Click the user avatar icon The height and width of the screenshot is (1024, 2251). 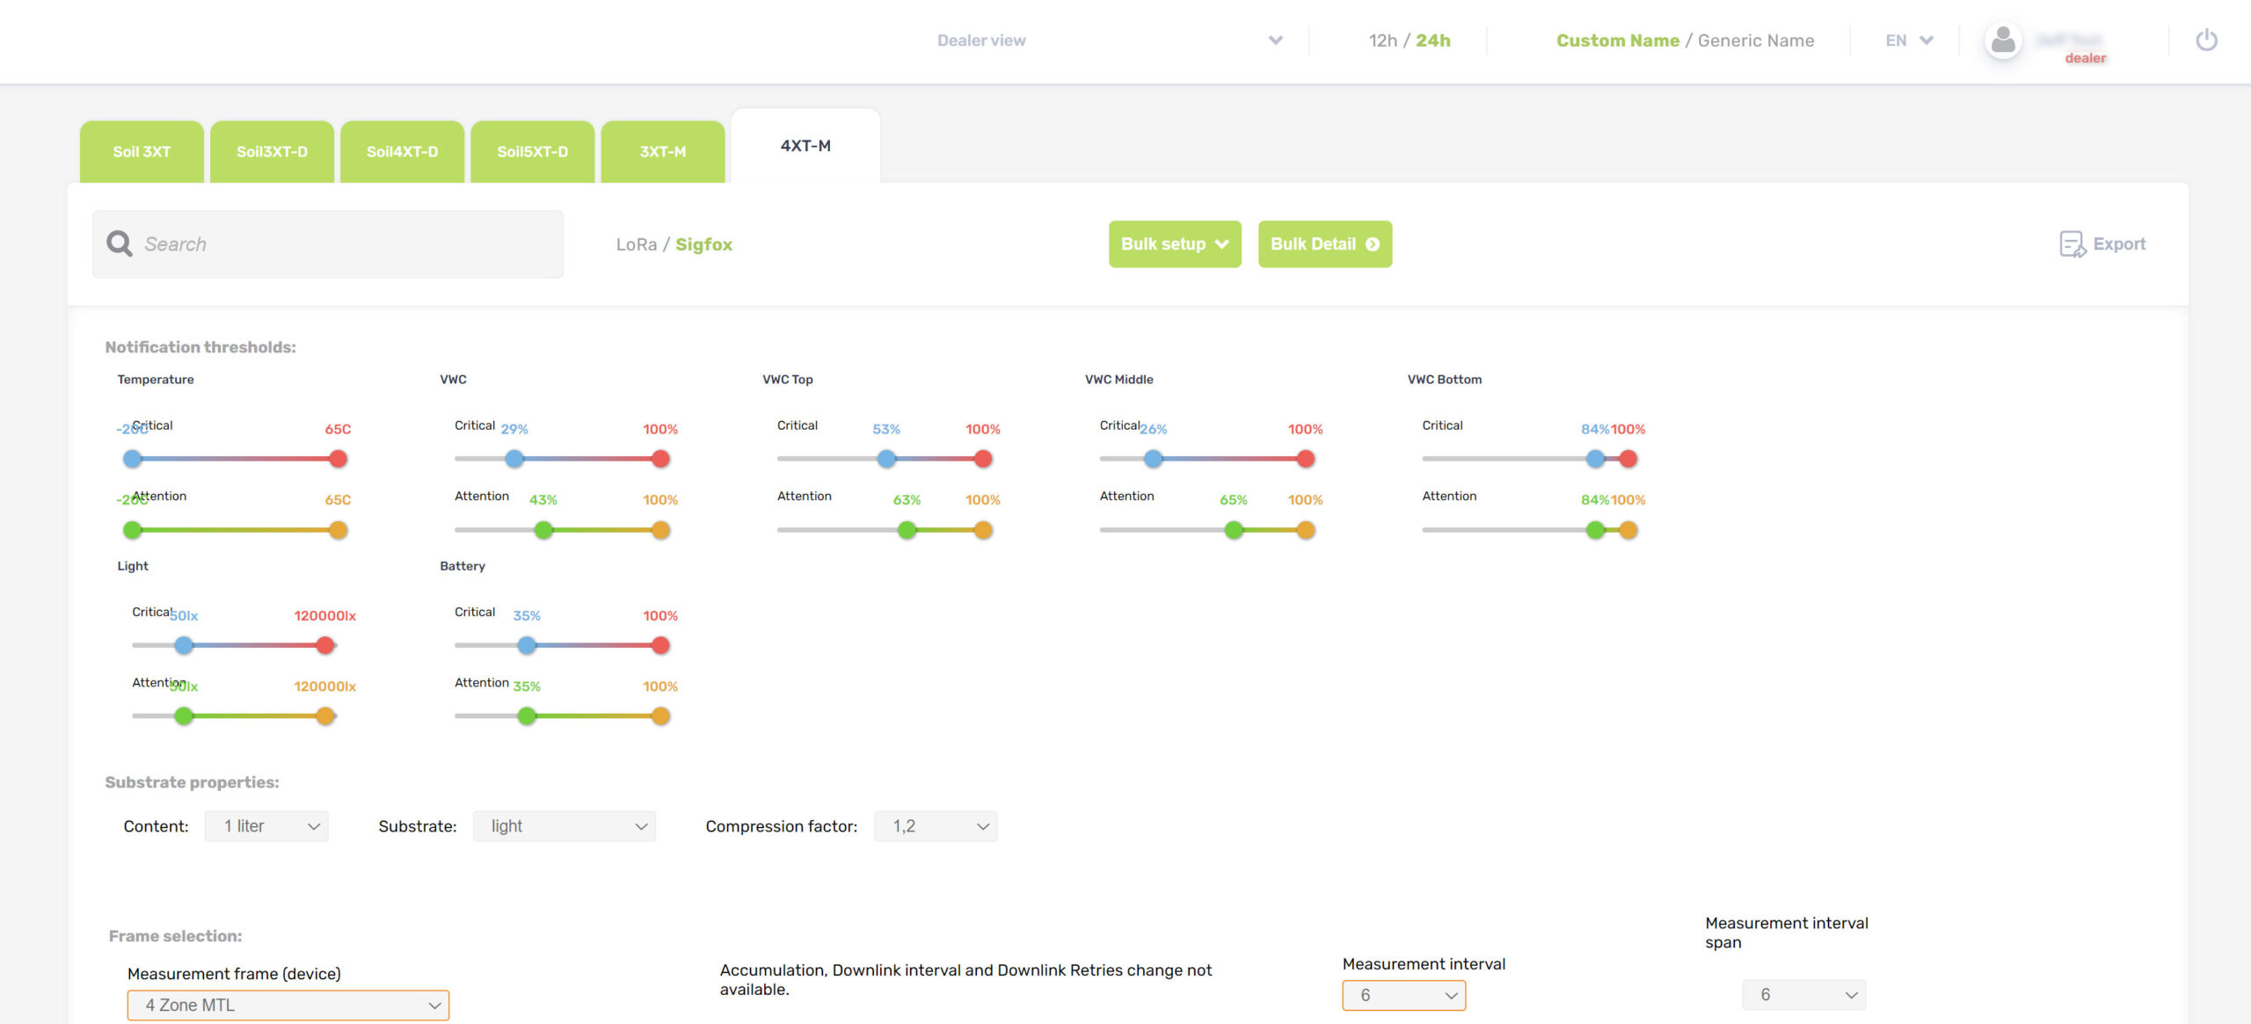[2003, 40]
